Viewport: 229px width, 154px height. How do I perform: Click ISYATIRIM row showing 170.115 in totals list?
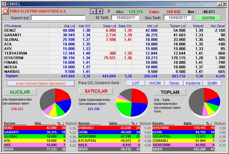tap(183, 128)
